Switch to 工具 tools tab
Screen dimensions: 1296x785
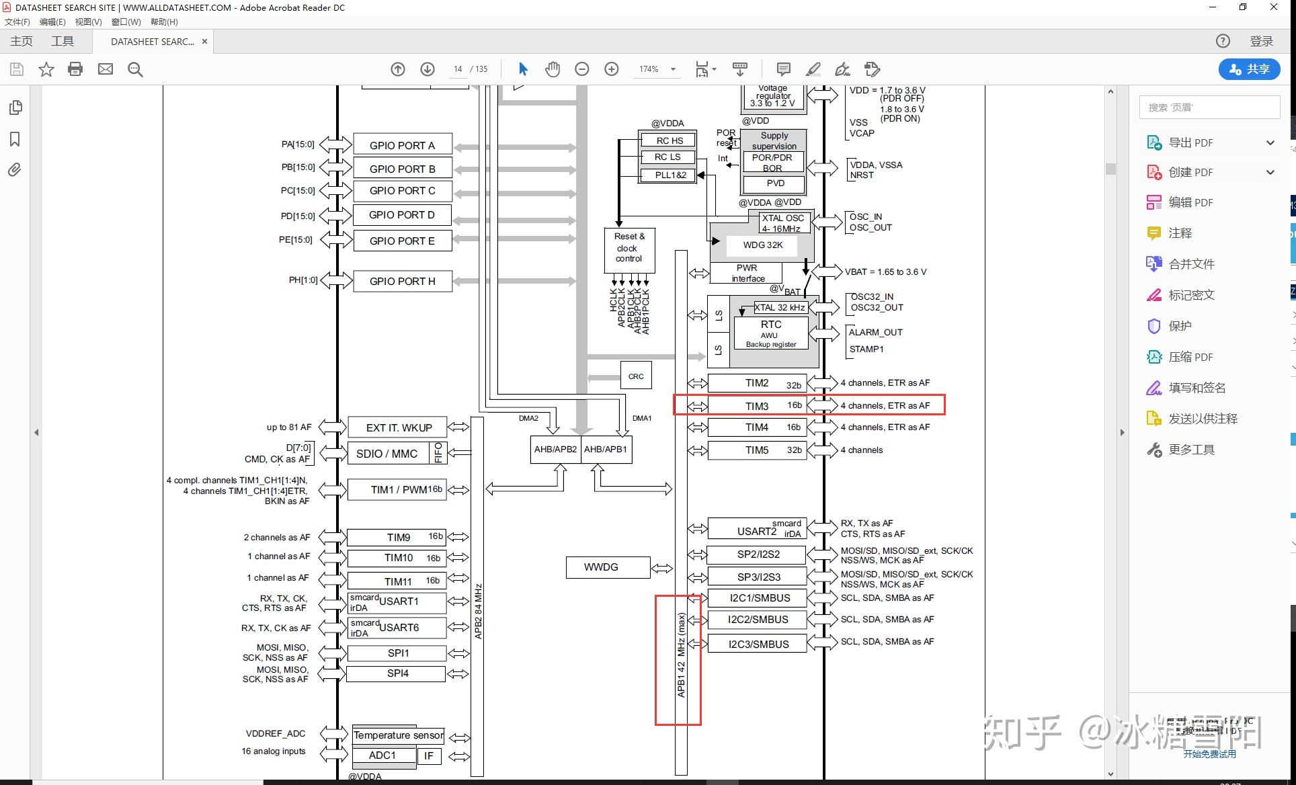pyautogui.click(x=63, y=42)
